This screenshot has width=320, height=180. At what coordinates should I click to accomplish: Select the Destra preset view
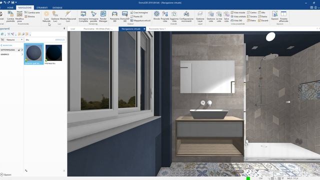[262, 16]
